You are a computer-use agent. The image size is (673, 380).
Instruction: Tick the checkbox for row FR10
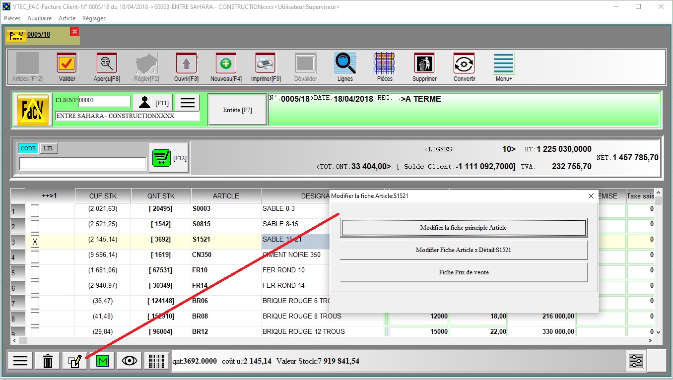point(35,272)
